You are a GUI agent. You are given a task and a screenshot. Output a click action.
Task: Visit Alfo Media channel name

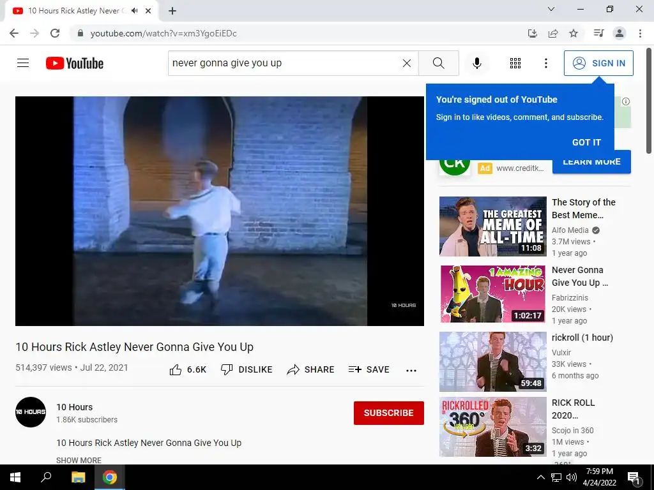pyautogui.click(x=570, y=230)
